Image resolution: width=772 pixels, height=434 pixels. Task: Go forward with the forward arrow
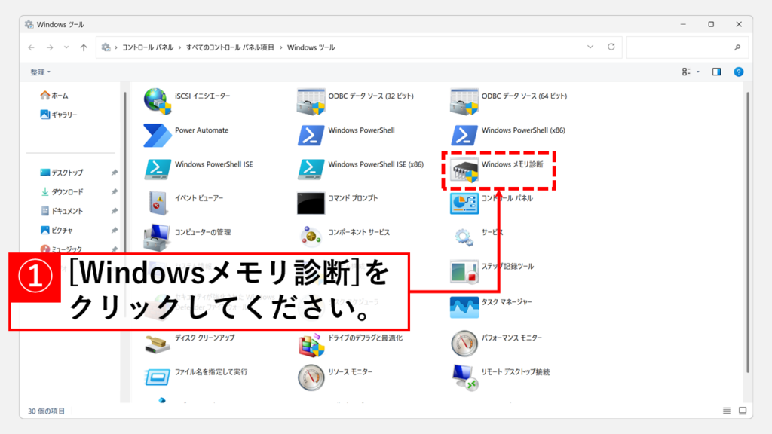click(x=50, y=47)
